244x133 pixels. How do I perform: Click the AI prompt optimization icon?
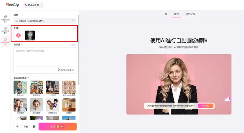(x=60, y=70)
